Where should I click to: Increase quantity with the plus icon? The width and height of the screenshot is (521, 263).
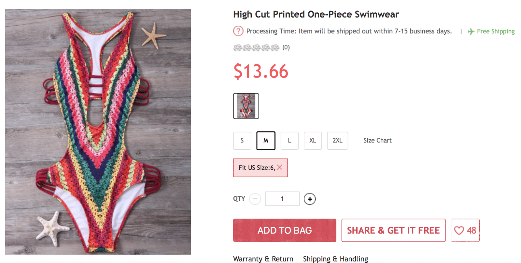pyautogui.click(x=310, y=199)
